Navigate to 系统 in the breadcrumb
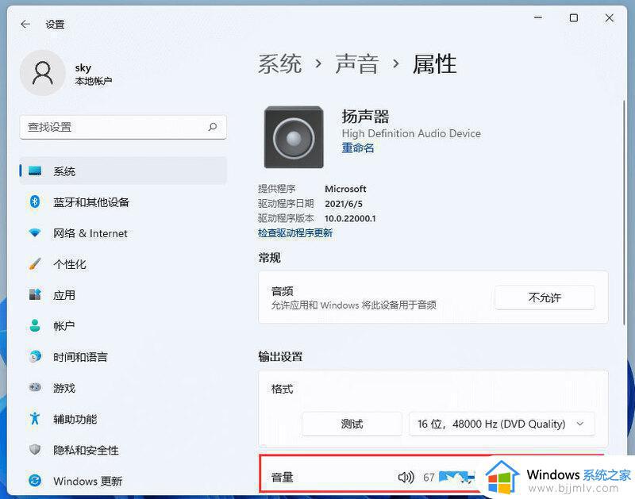This screenshot has height=499, width=635. tap(280, 64)
